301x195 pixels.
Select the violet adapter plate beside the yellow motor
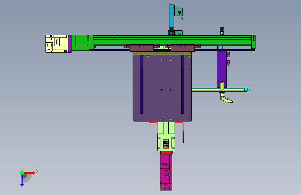(x=70, y=44)
